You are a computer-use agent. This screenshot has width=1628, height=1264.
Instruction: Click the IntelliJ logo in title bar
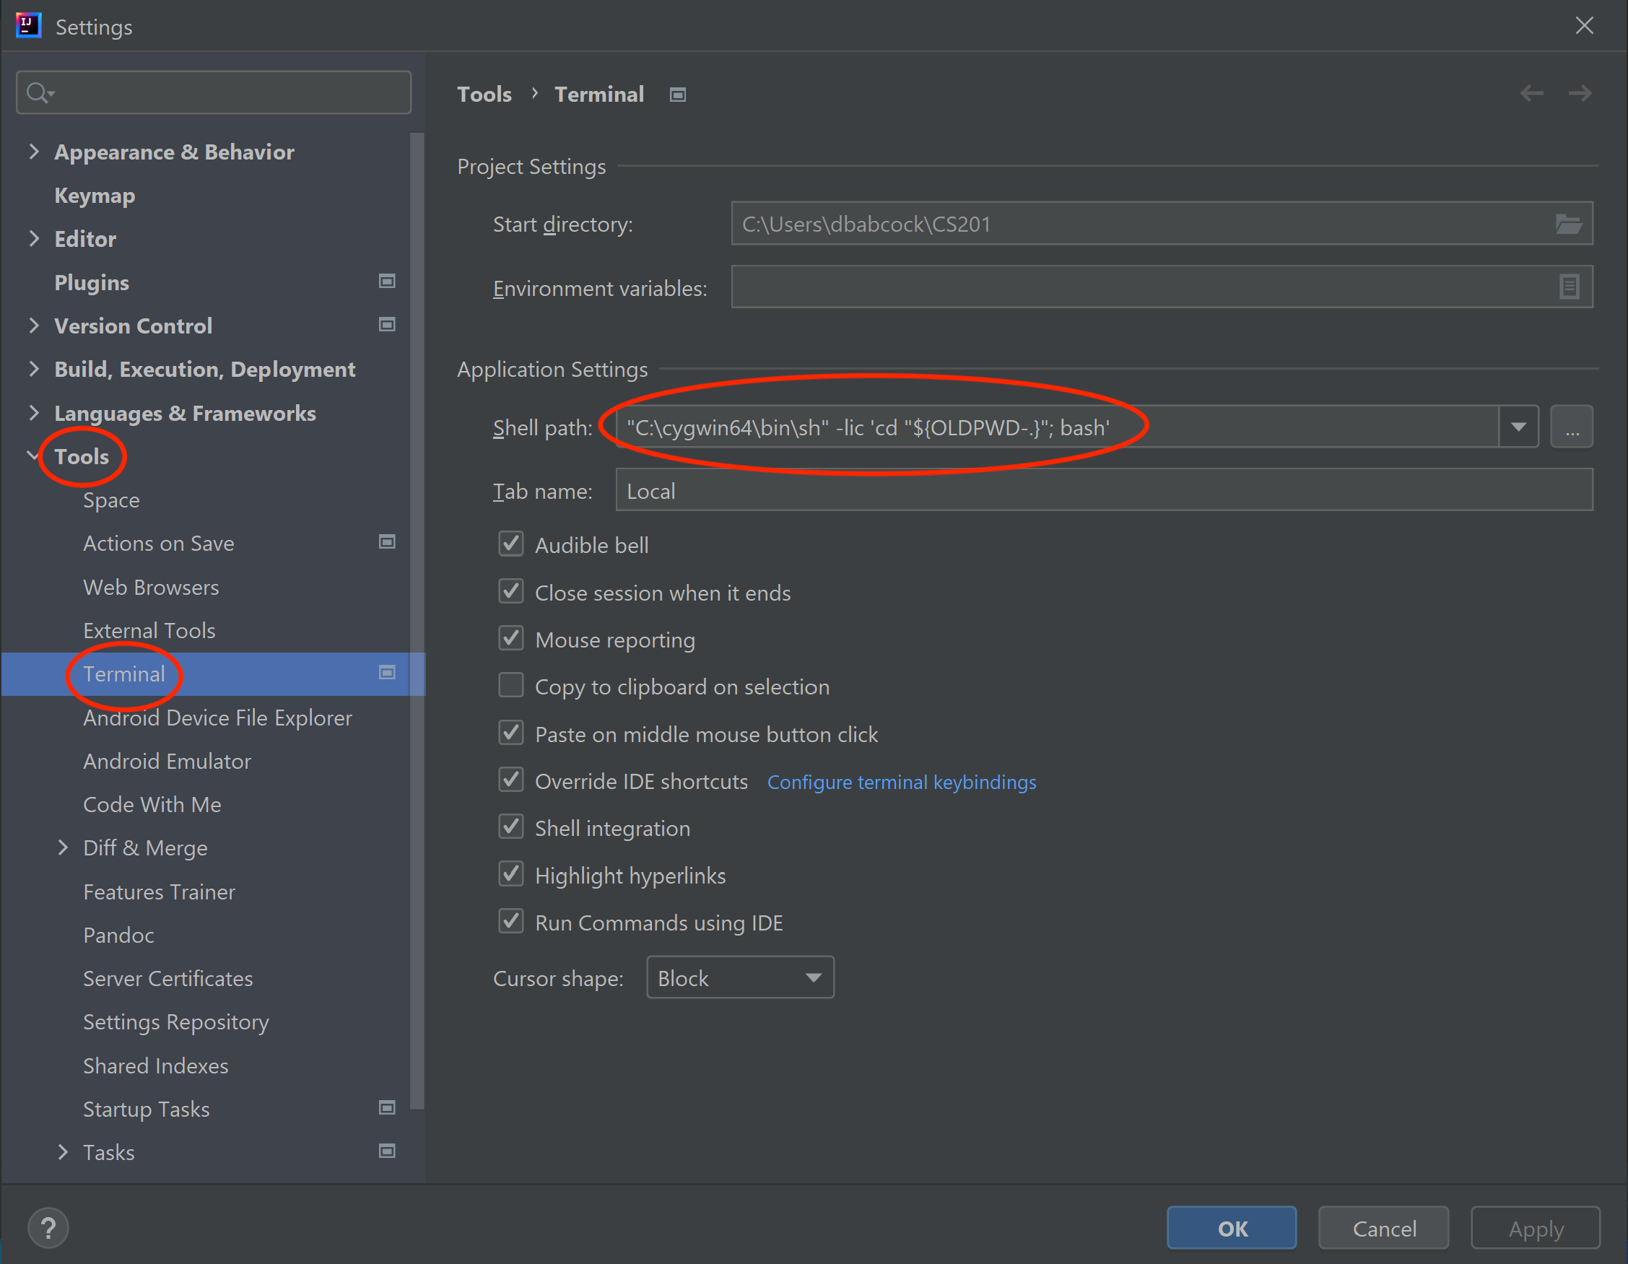[x=28, y=25]
